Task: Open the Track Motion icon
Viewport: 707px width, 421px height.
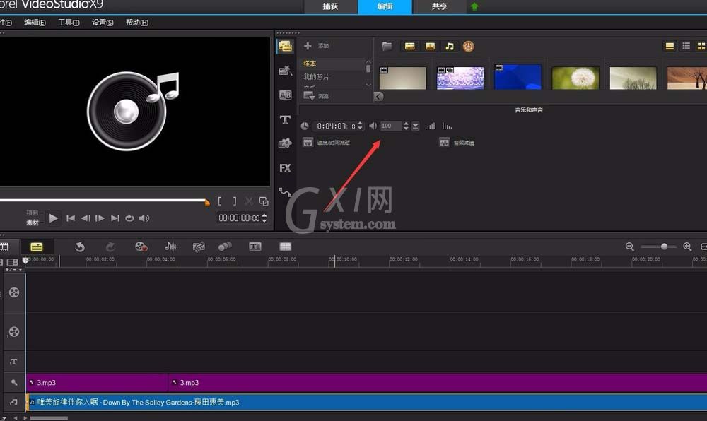Action: (225, 247)
